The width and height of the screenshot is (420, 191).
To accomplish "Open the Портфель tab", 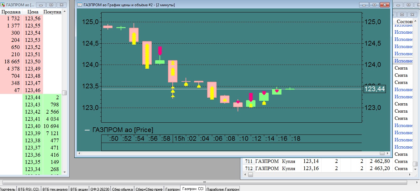I will point(8,189).
